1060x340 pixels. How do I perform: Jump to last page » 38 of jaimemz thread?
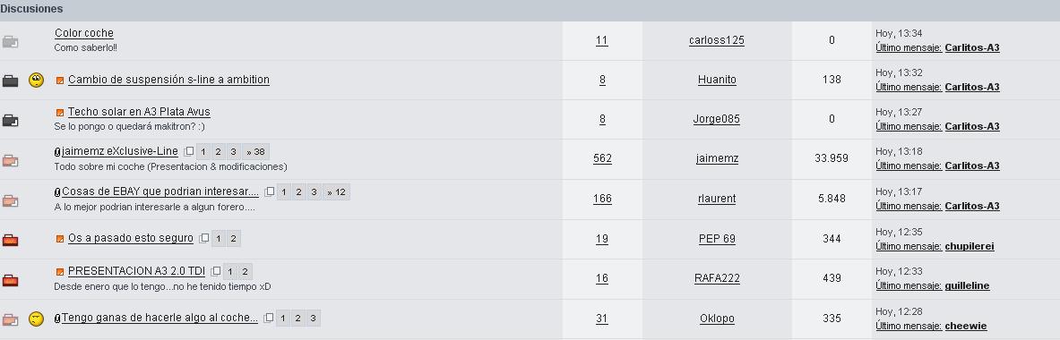coord(254,152)
